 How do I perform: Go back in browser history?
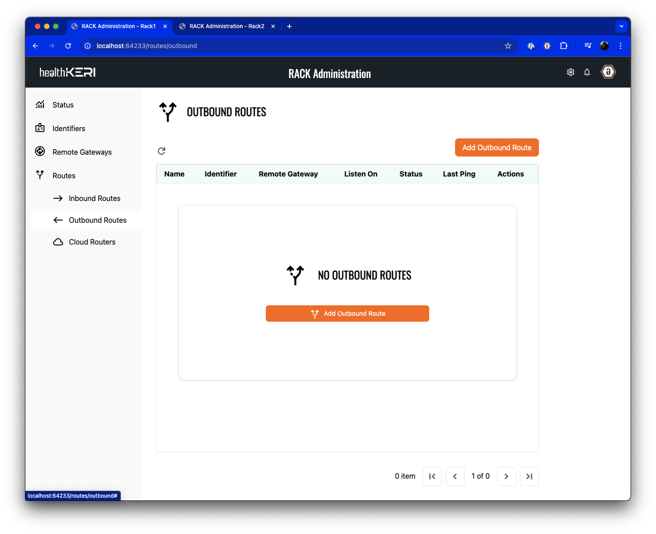tap(35, 46)
